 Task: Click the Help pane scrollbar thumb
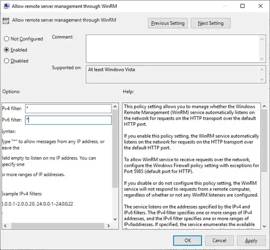tap(264, 141)
